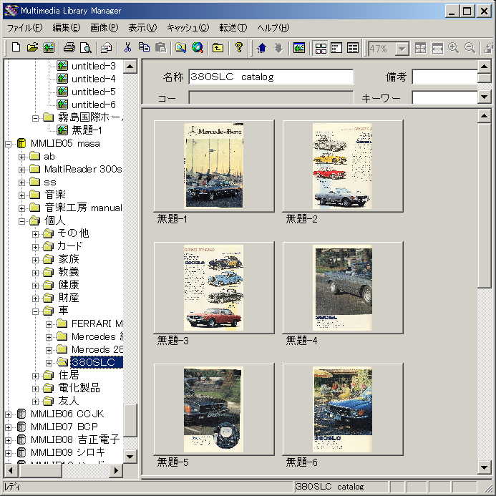Viewport: 496px width, 496px height.
Task: Select thumbnail 無題-4
Action: [343, 288]
